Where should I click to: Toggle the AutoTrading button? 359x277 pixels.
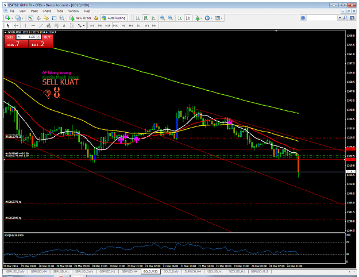114,18
